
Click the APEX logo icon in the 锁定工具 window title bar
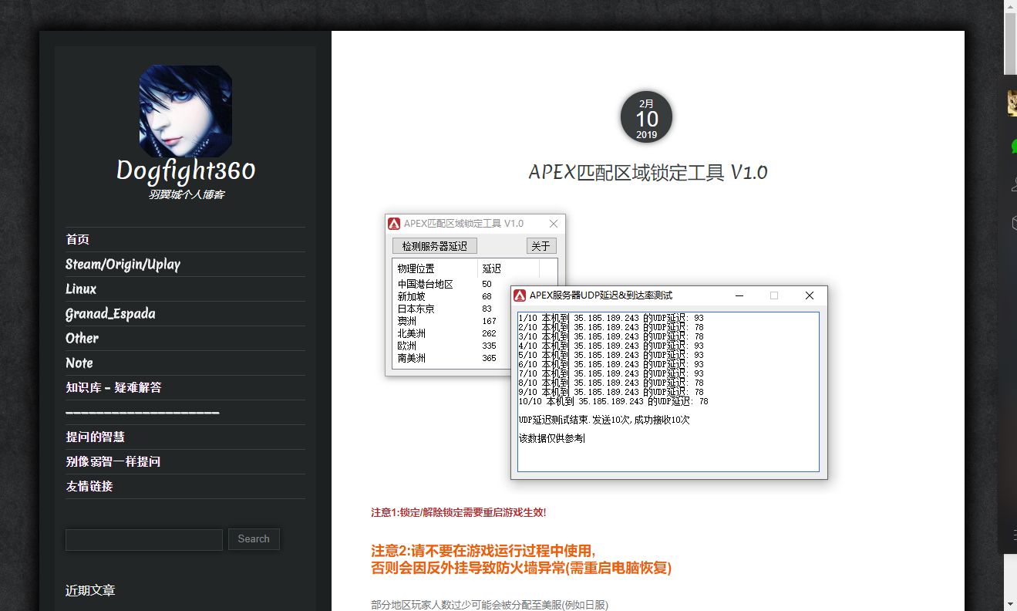(x=395, y=224)
